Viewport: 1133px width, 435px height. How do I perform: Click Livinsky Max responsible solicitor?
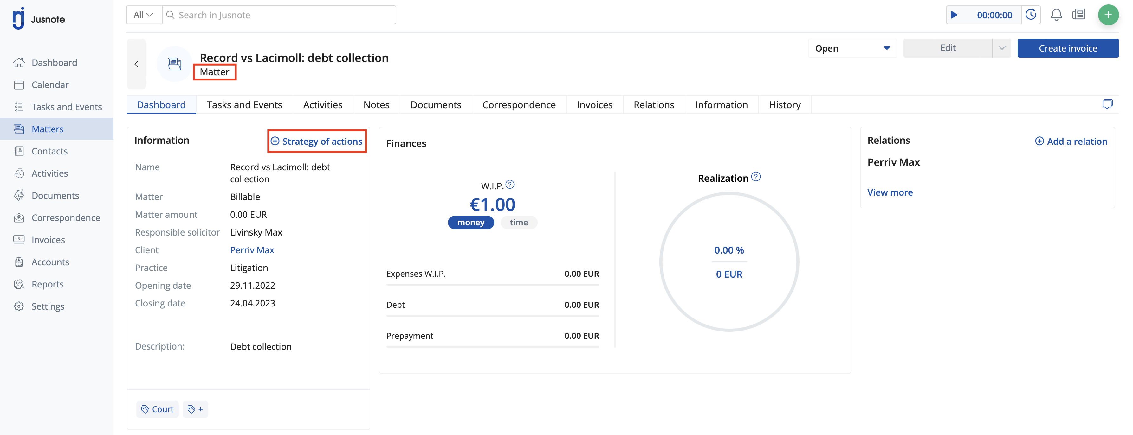point(256,232)
